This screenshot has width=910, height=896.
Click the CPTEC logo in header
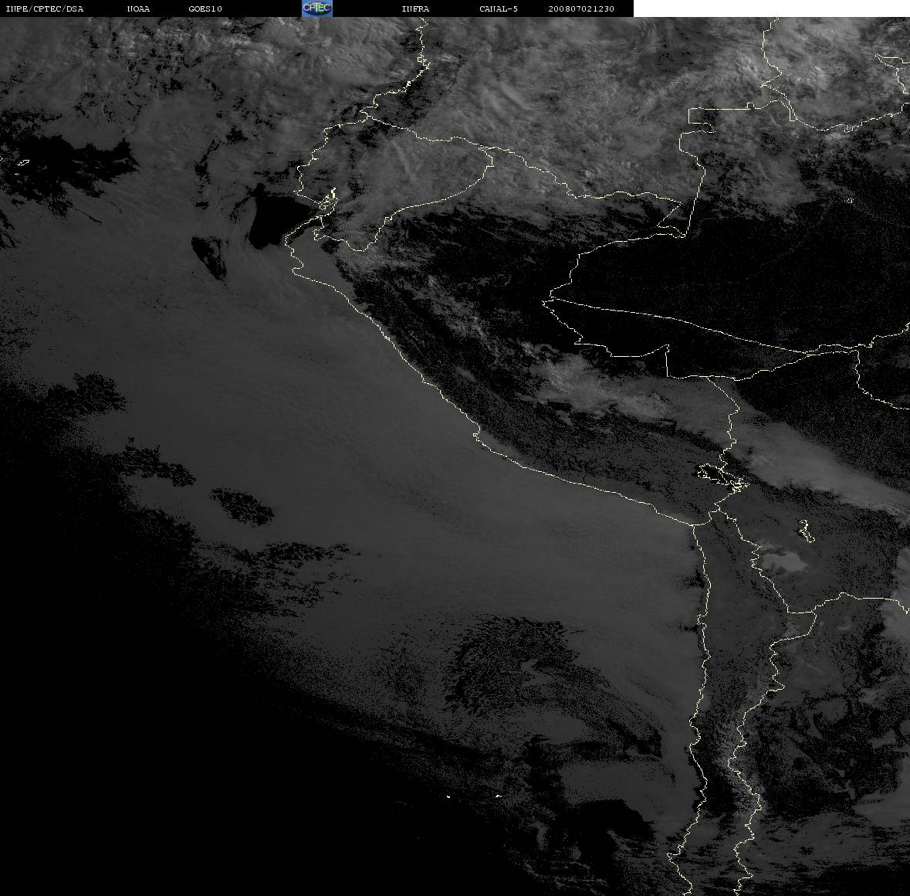tap(317, 8)
